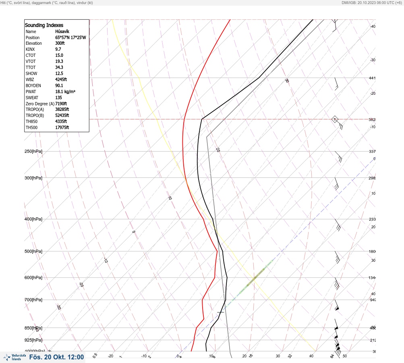Select the Sounding Indexes title
Screen dimensions: 404x363
[44, 25]
